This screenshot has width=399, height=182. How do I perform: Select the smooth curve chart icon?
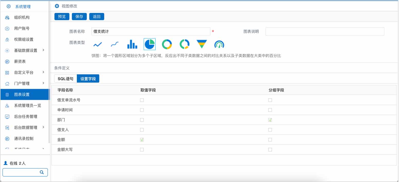click(115, 44)
